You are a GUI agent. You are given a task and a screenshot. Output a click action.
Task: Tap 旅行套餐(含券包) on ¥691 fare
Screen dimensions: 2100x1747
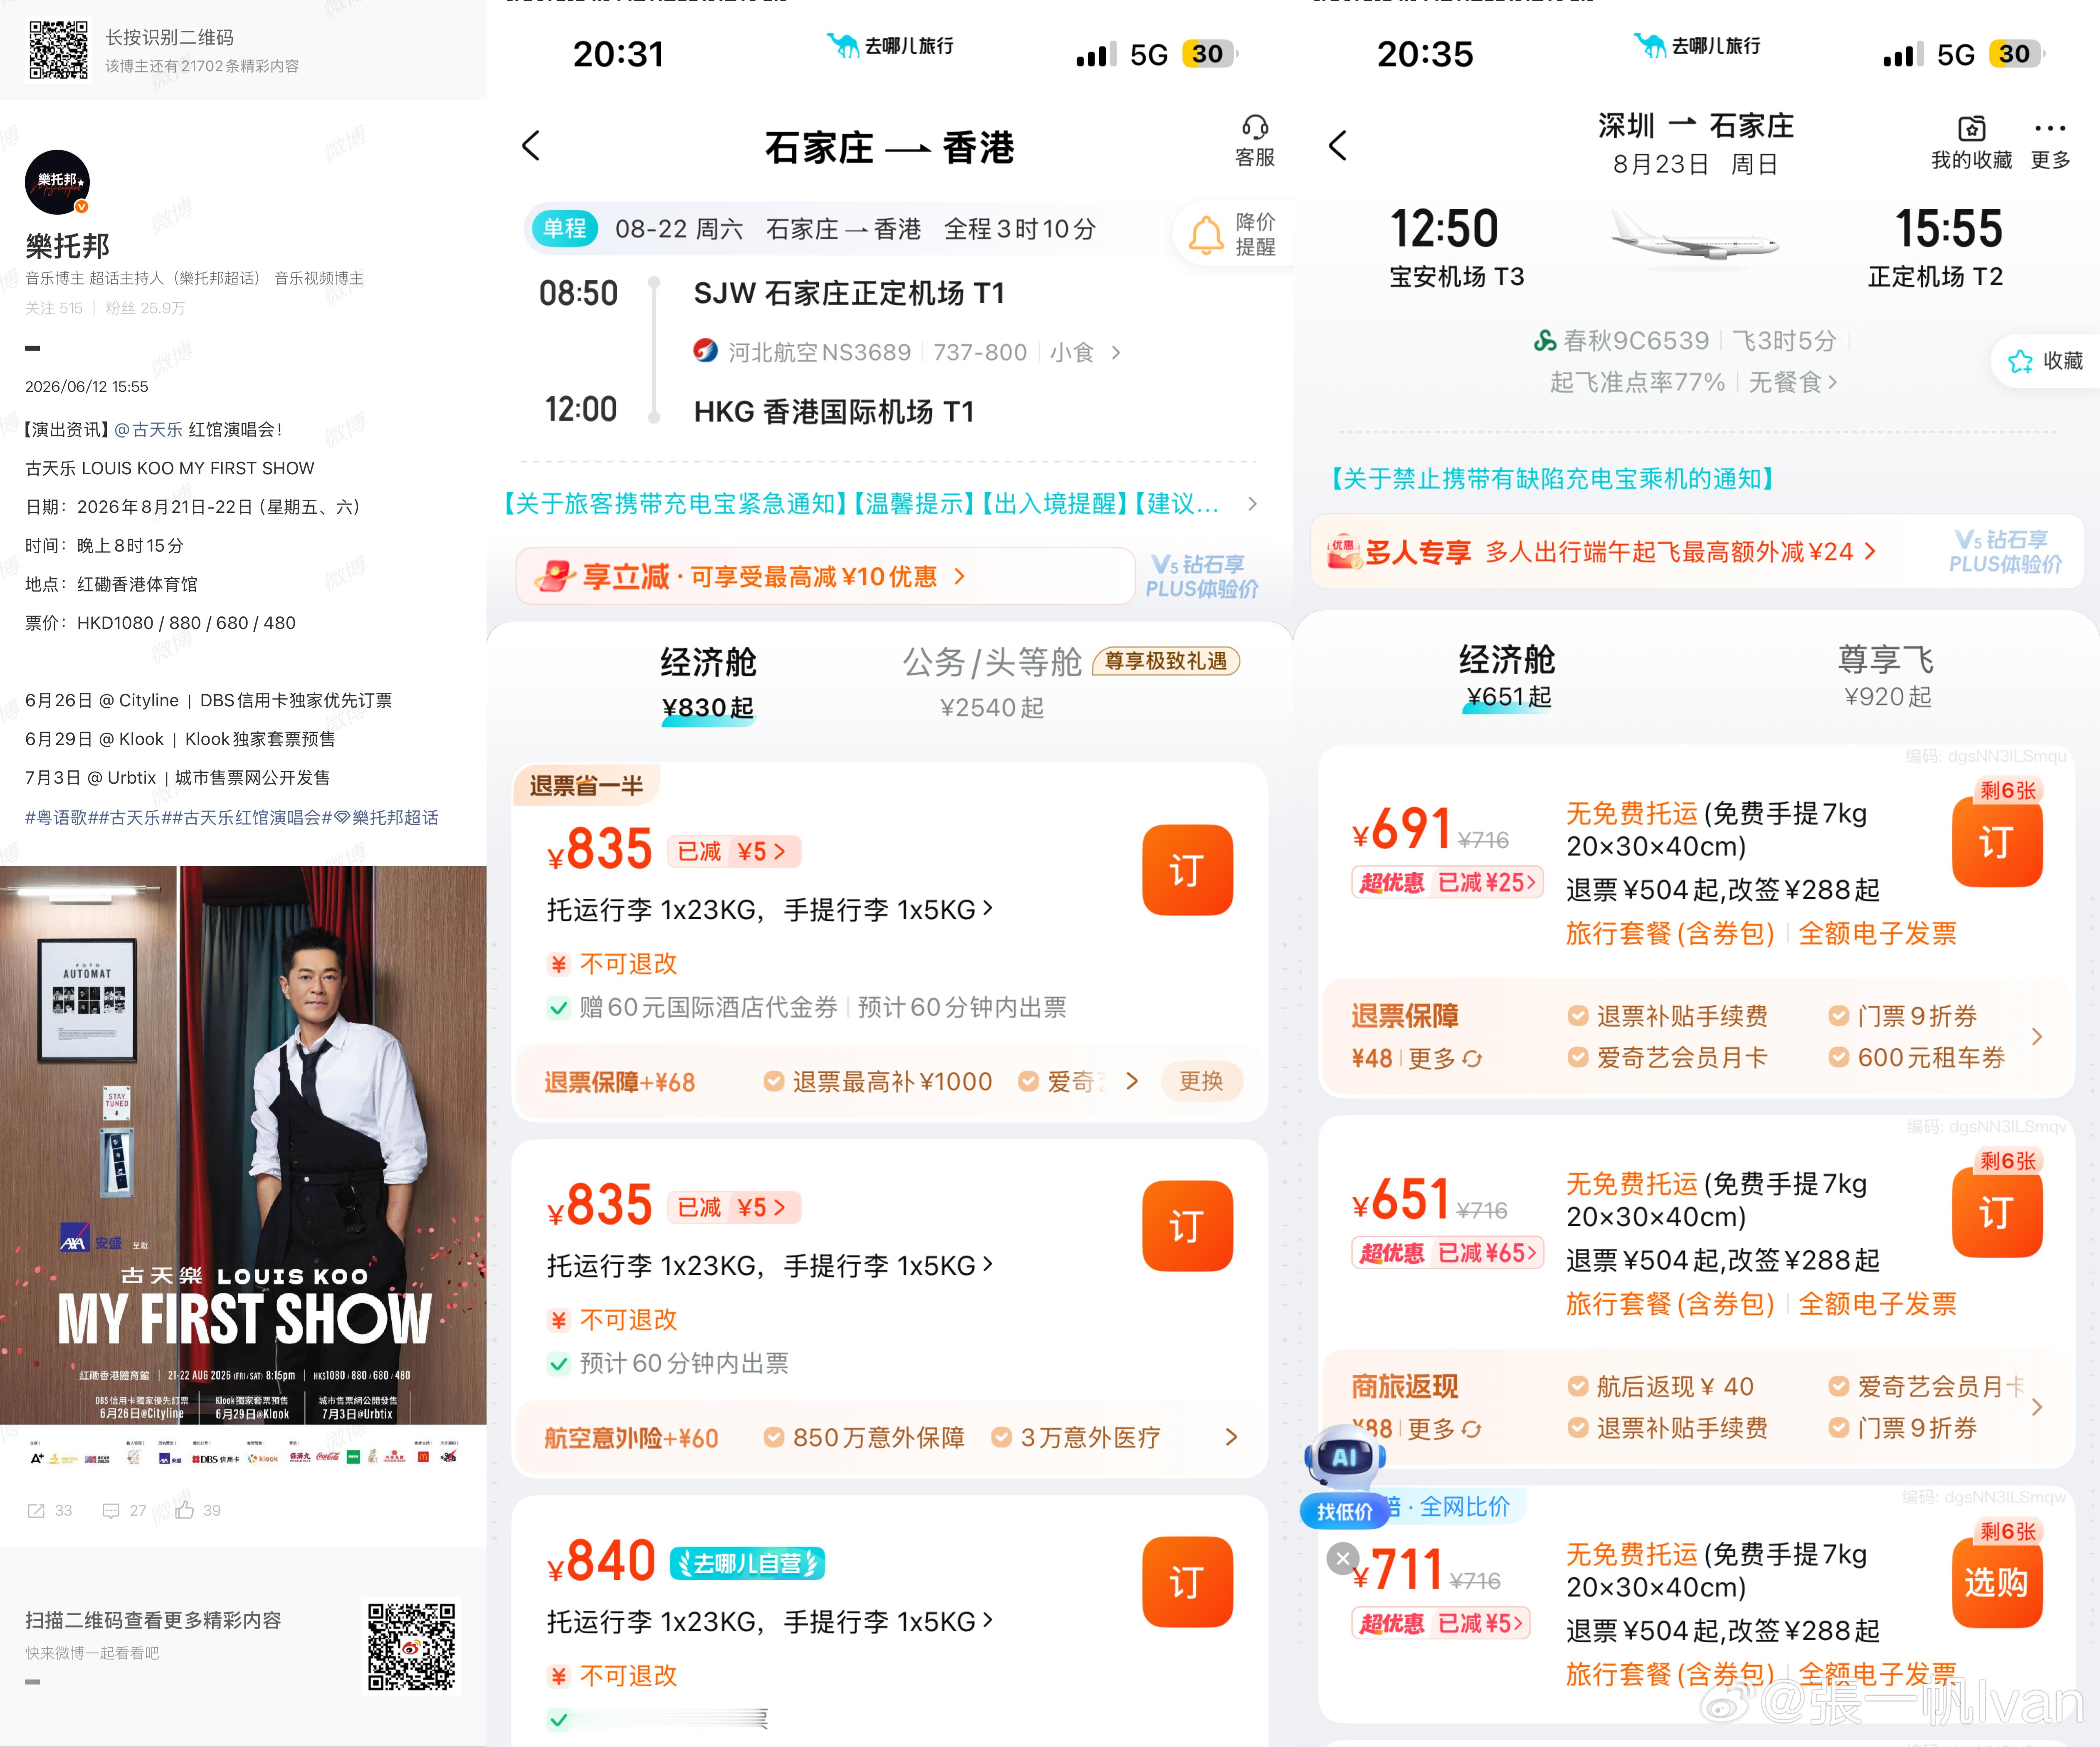pyautogui.click(x=1670, y=933)
